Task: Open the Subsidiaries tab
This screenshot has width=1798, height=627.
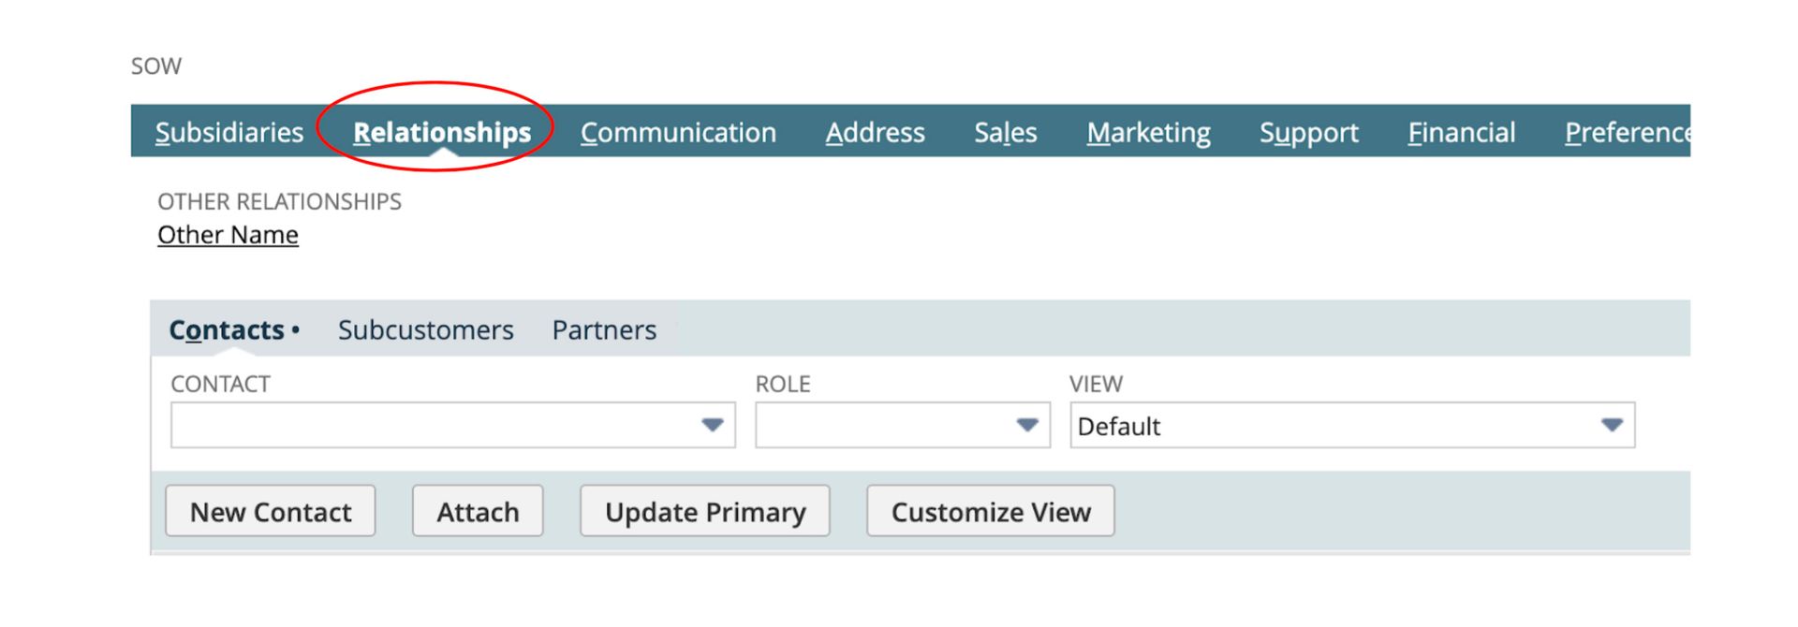Action: (x=229, y=132)
